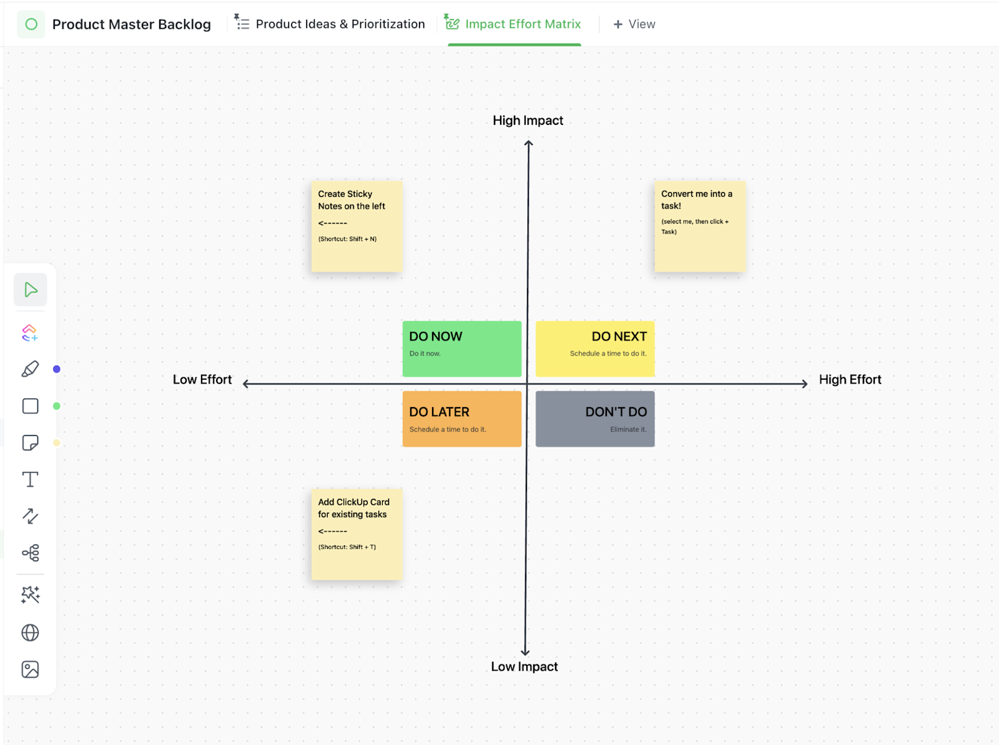Click the green DO NOW card
The width and height of the screenshot is (999, 745).
tap(461, 348)
